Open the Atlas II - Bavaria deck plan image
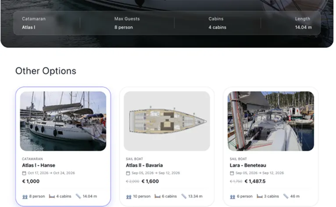336x207 pixels. pos(167,121)
